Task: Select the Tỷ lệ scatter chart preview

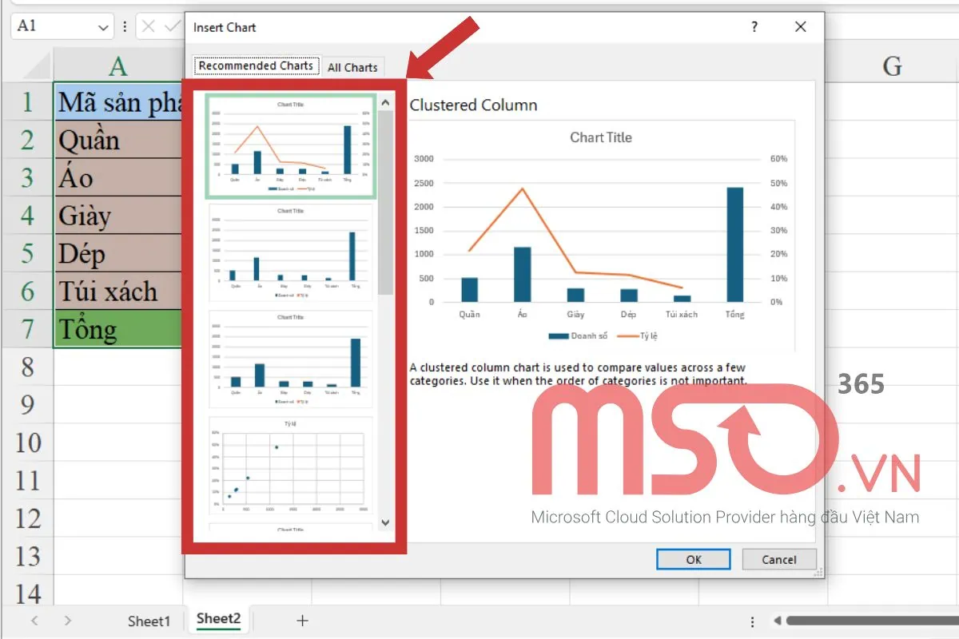Action: click(290, 463)
